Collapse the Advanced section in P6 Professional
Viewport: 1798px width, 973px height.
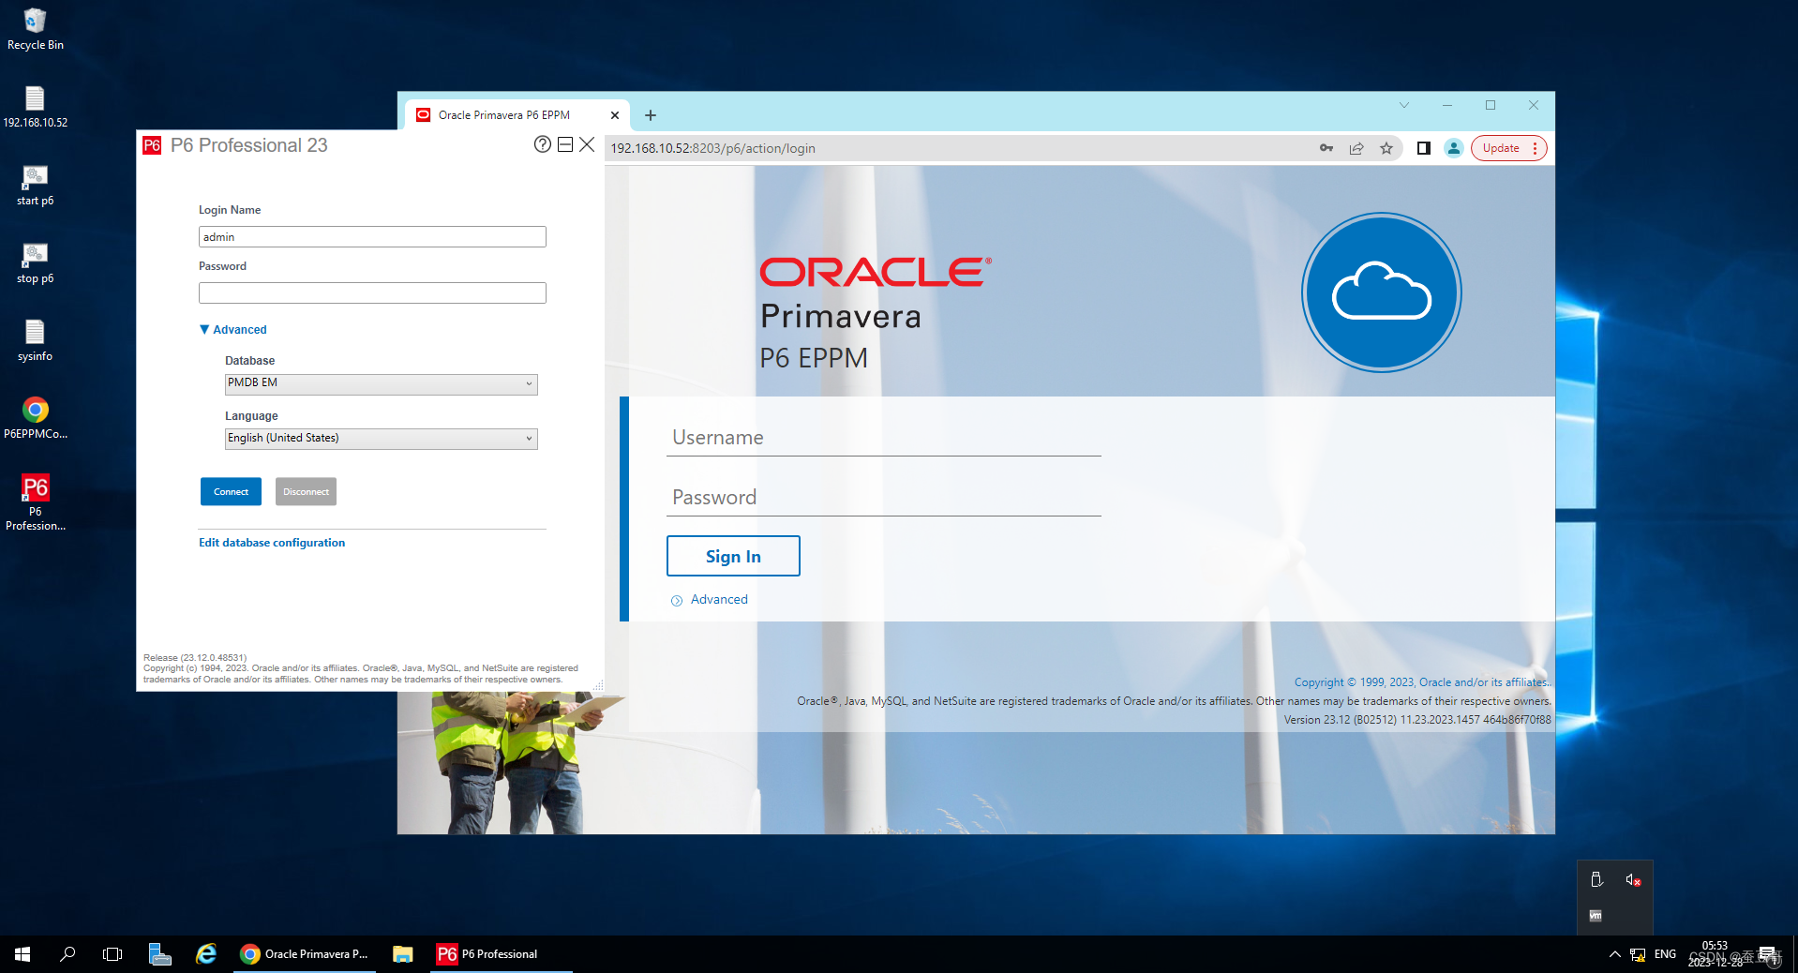click(x=233, y=330)
